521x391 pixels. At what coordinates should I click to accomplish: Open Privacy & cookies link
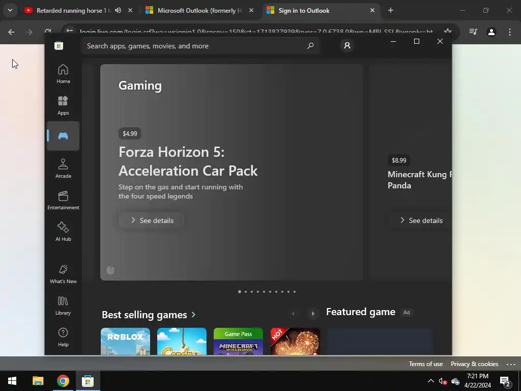(474, 364)
